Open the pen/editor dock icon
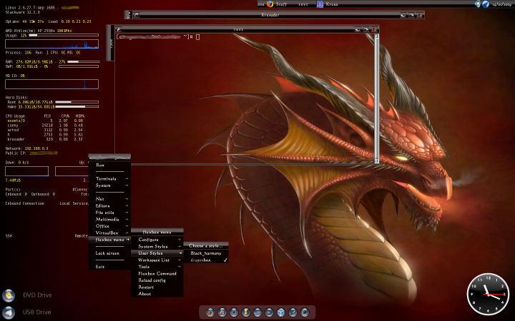This screenshot has height=321, width=515. click(x=293, y=312)
